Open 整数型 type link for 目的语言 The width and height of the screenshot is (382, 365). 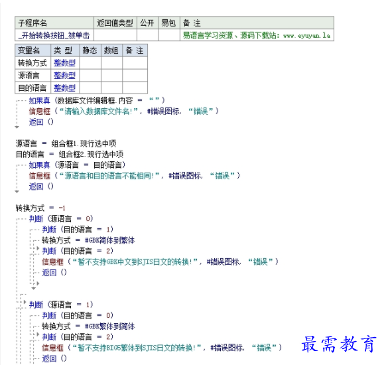tap(64, 88)
